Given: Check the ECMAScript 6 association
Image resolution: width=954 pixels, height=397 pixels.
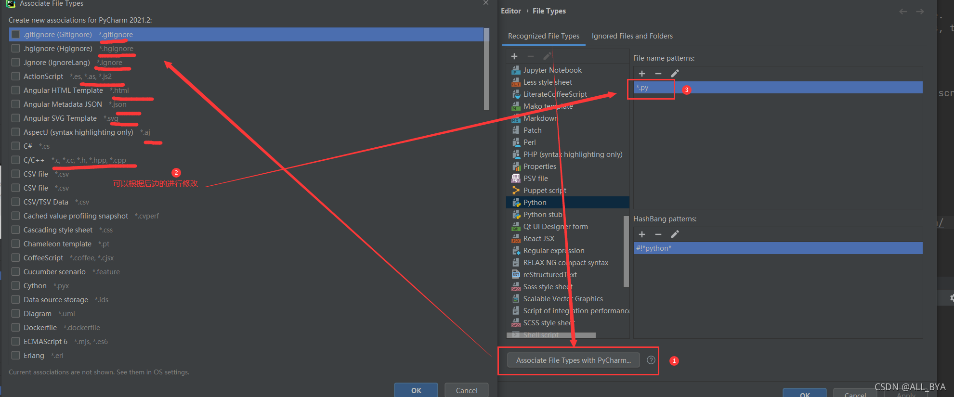Looking at the screenshot, I should [x=16, y=342].
